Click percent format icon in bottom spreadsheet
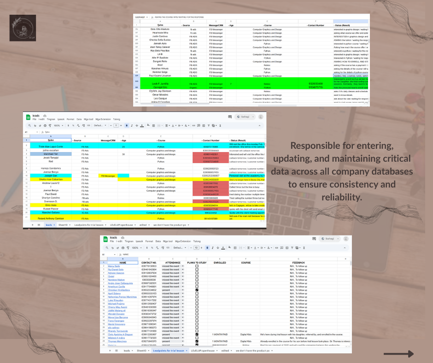This screenshot has width=433, height=363. tap(152, 248)
